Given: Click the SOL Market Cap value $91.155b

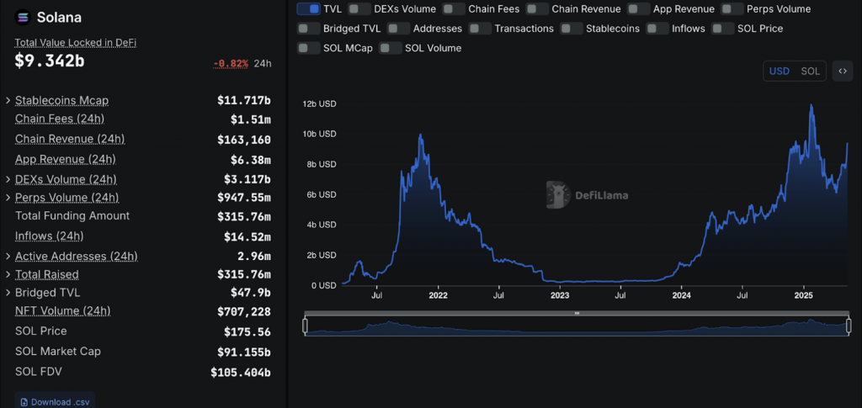Looking at the screenshot, I should pos(243,352).
